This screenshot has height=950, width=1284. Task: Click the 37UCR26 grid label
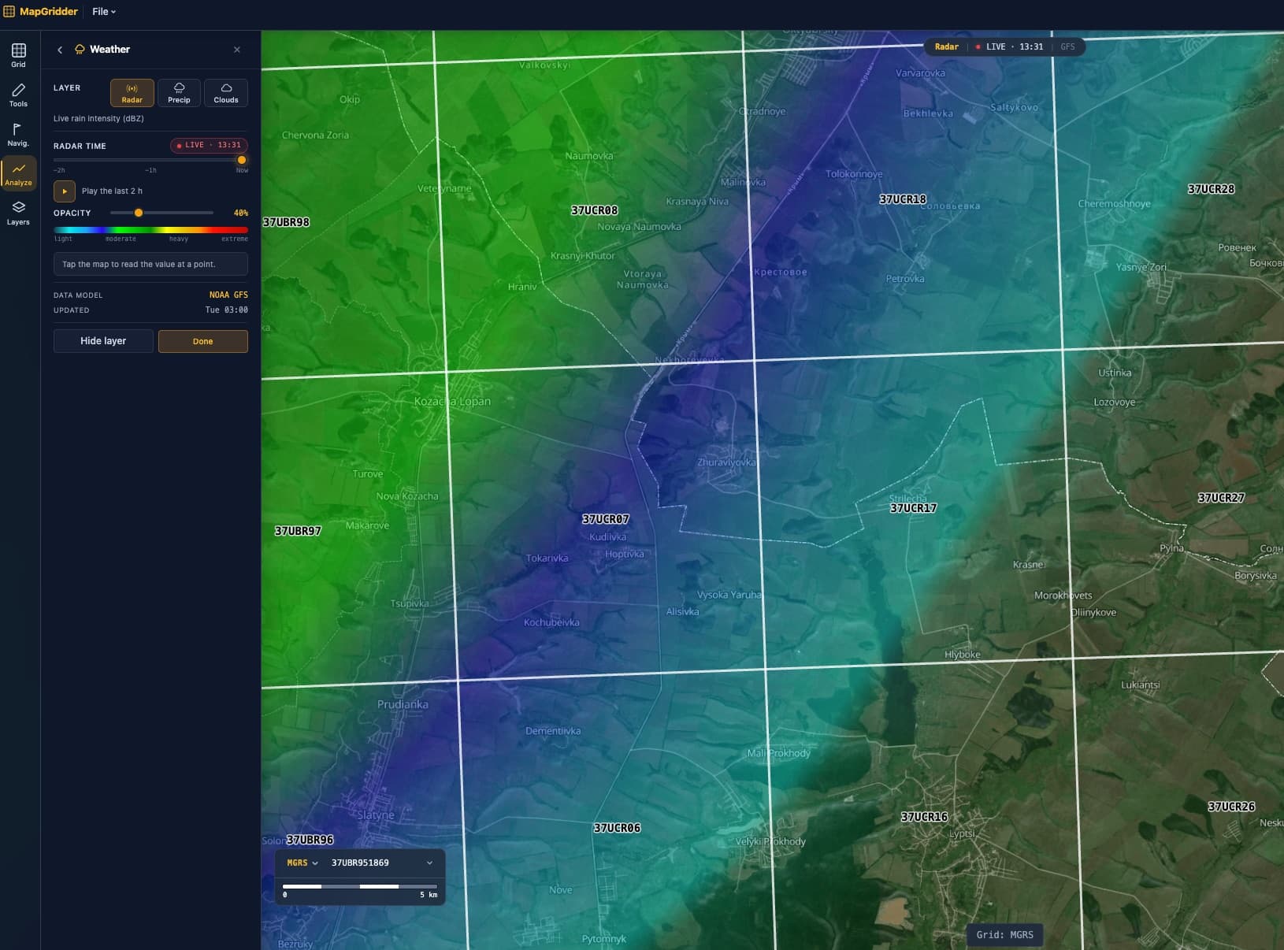point(1232,807)
